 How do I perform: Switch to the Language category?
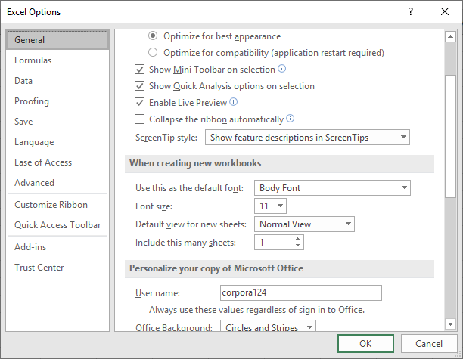tap(57, 142)
